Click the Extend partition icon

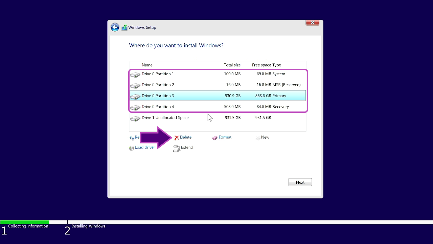(177, 148)
